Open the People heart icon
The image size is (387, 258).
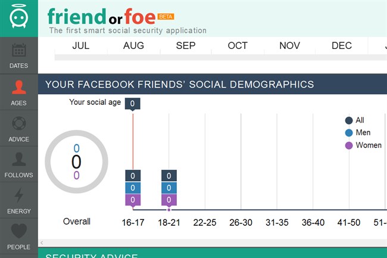18,231
